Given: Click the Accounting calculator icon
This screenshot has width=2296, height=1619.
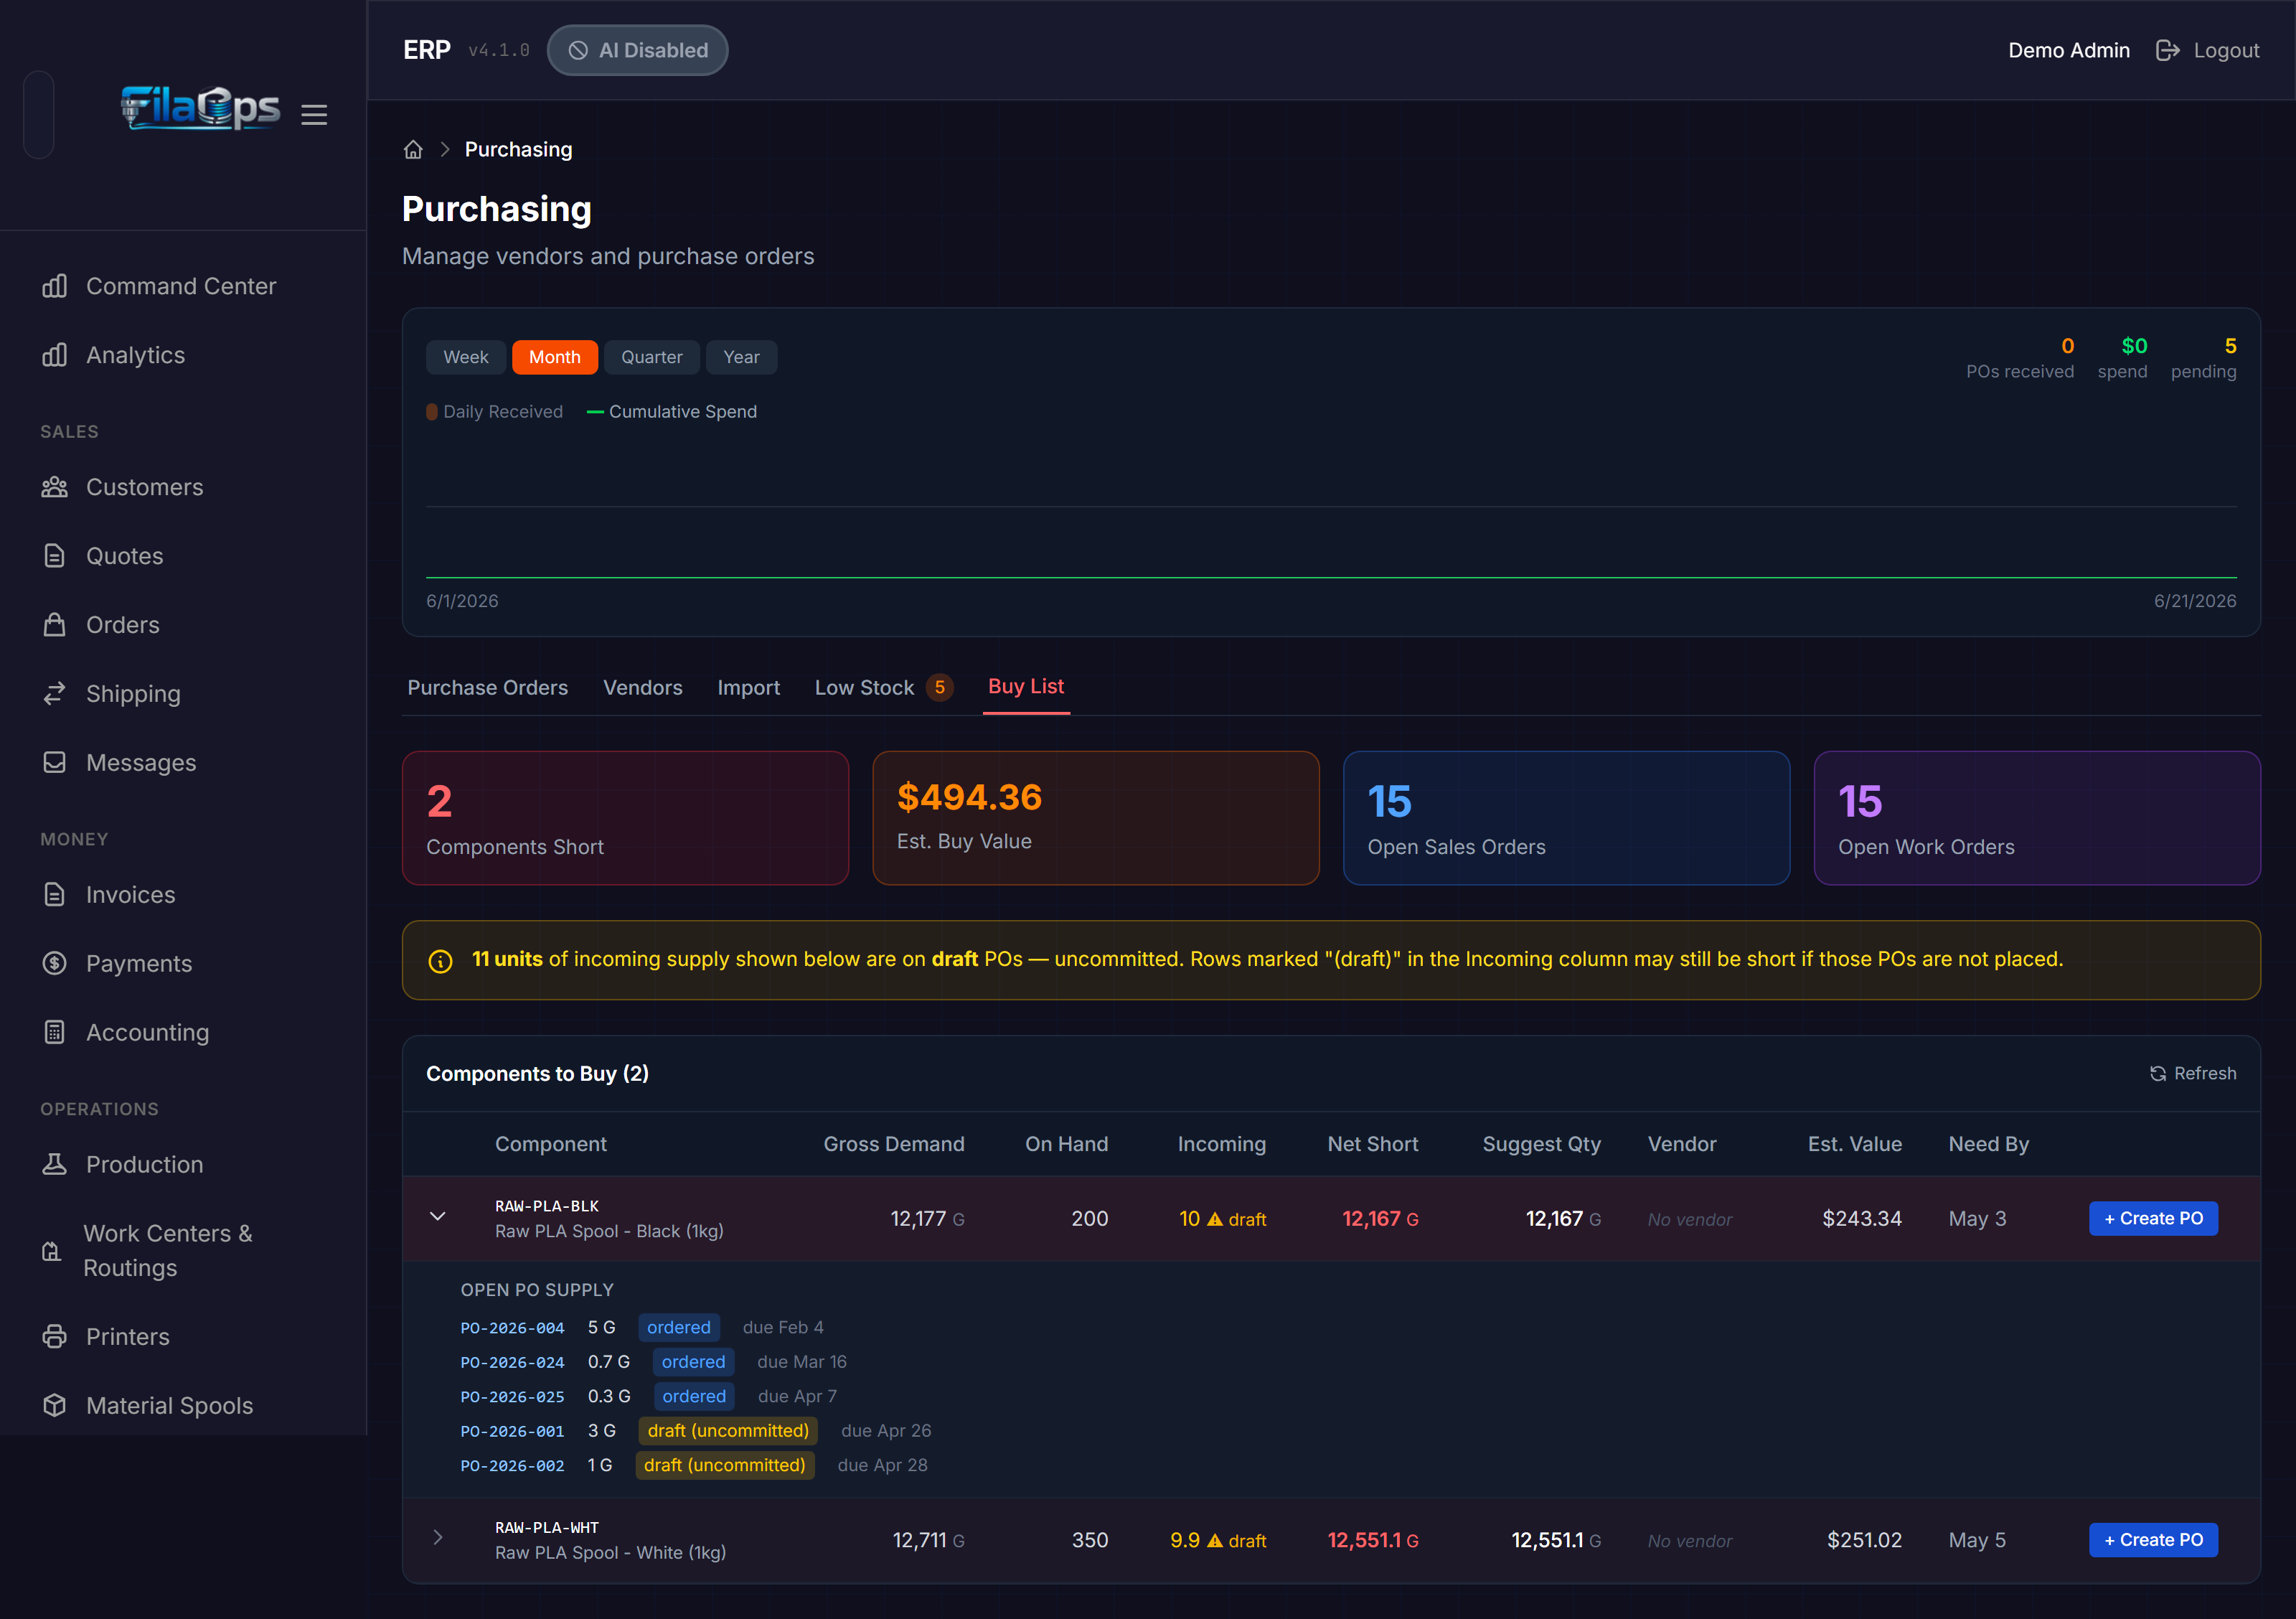Looking at the screenshot, I should coord(54,1033).
